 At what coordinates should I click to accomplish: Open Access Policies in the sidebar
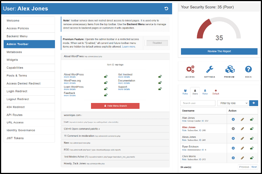29,28
